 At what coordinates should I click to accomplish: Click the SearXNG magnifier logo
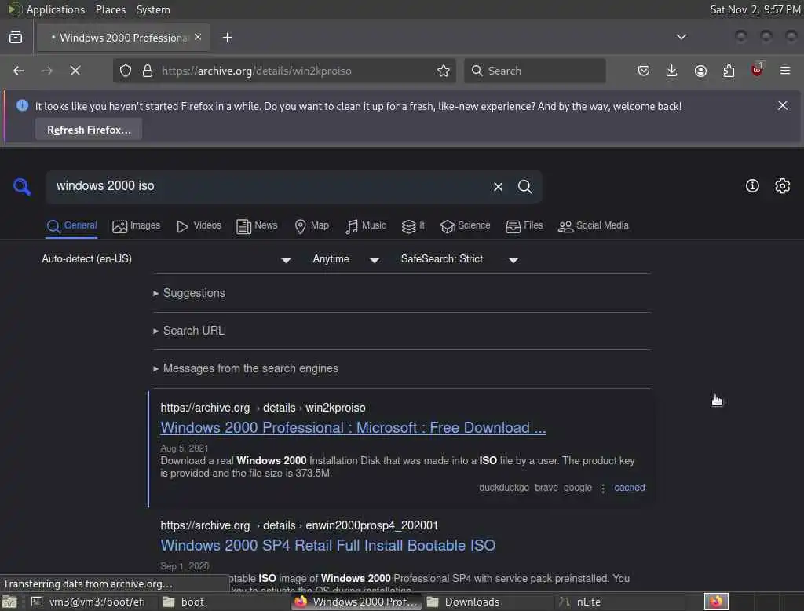tap(21, 186)
